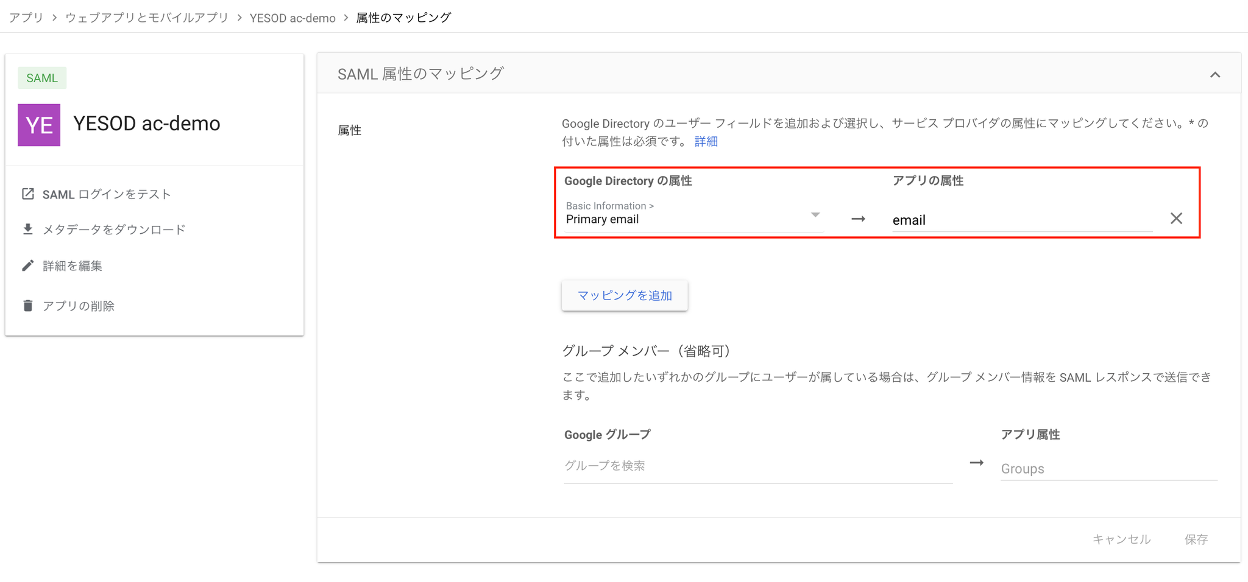1248x582 pixels.
Task: Click the trash delete app icon
Action: coord(28,306)
